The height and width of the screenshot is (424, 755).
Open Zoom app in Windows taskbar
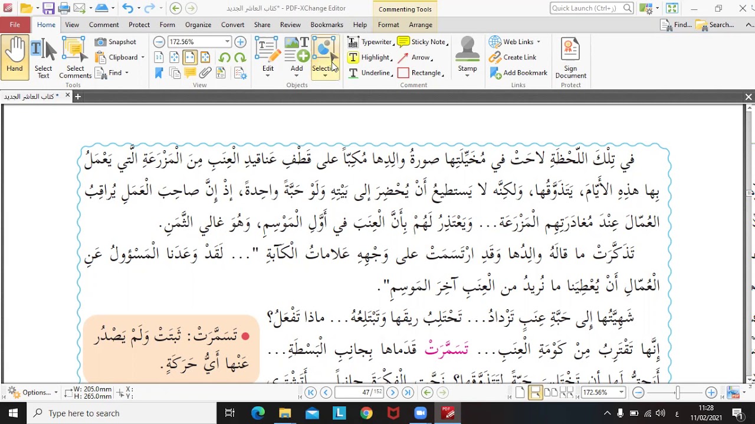(x=421, y=413)
